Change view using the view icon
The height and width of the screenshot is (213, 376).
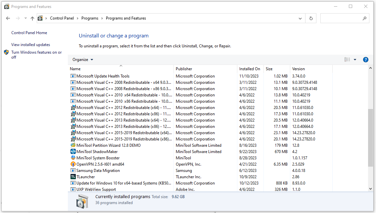click(x=347, y=60)
